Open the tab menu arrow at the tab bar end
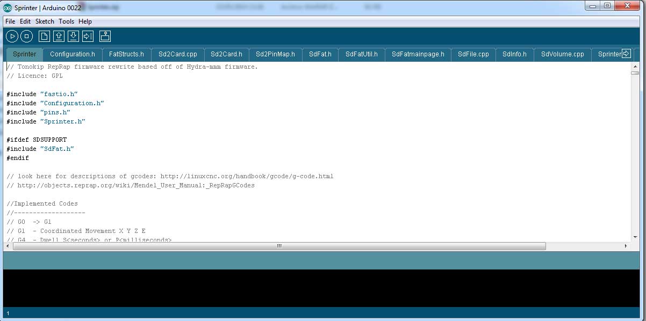Viewport: 646px width, 321px height. (626, 53)
